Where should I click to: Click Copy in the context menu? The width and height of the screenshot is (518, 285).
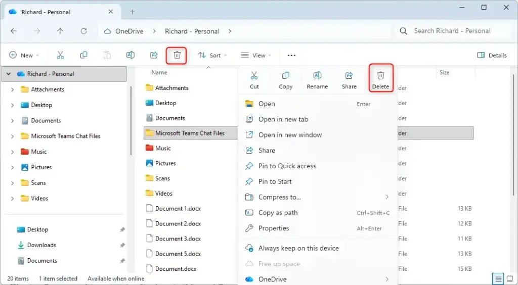[285, 80]
